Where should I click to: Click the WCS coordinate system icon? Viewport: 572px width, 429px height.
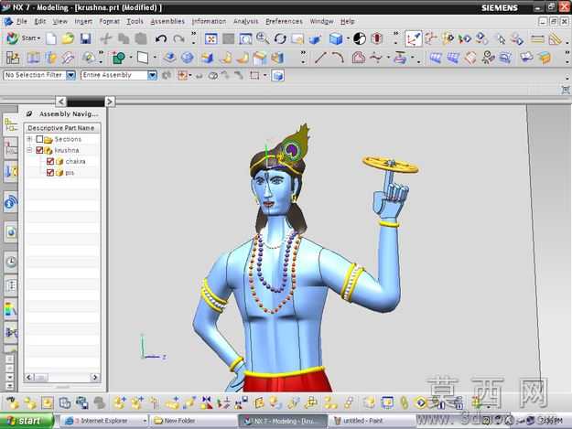click(x=414, y=38)
